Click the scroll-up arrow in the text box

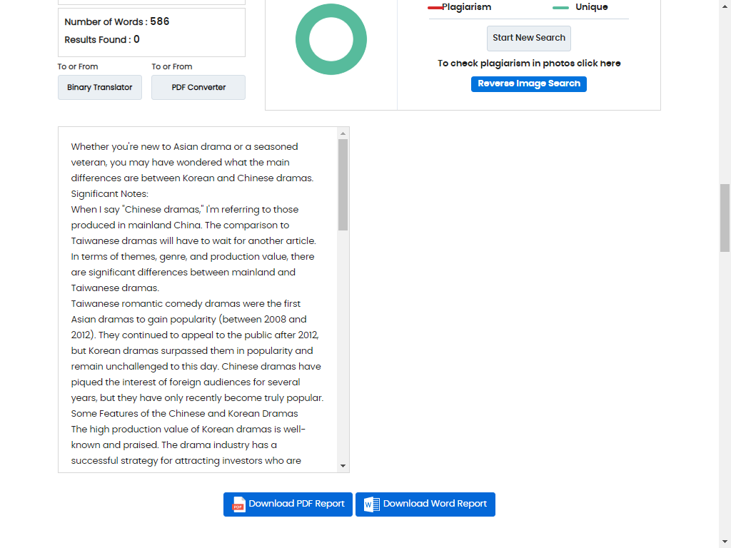pyautogui.click(x=343, y=133)
